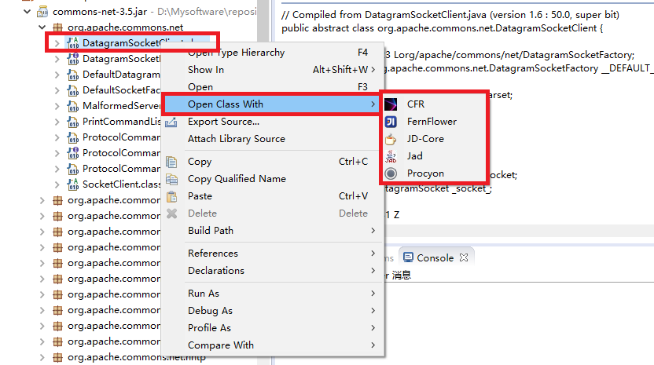Screen dimensions: 654x365
Task: Open class with CFR decompiler
Action: coord(434,104)
